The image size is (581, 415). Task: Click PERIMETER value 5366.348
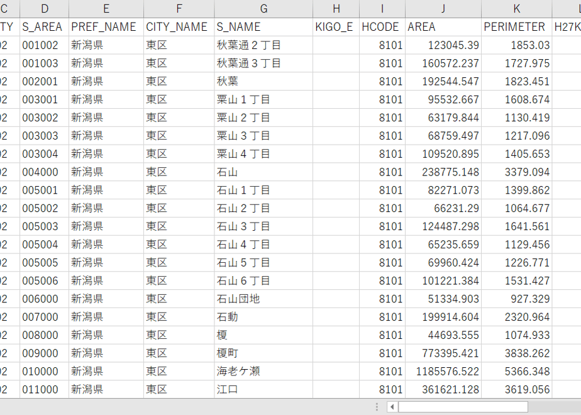click(516, 372)
